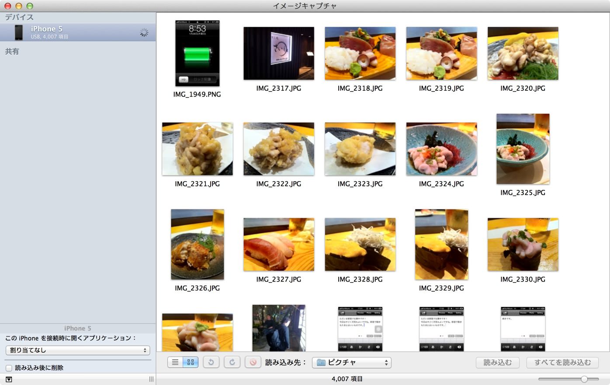Rotate selected image counterclockwise
This screenshot has height=385, width=610.
[x=211, y=362]
